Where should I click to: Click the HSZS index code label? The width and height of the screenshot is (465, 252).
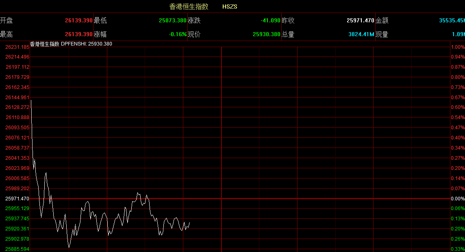click(230, 7)
